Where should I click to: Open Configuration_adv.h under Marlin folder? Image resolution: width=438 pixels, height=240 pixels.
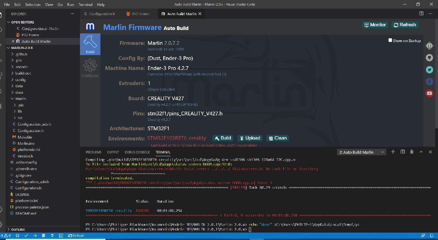click(x=34, y=124)
